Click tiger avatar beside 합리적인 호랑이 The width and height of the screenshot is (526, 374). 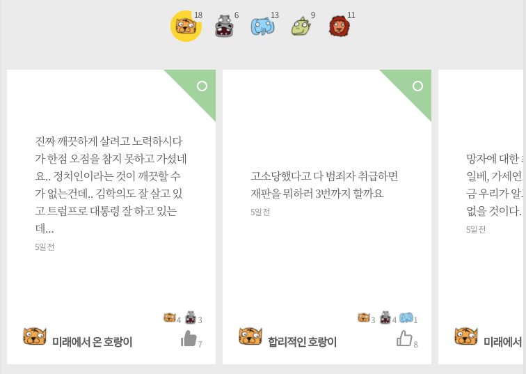click(x=250, y=336)
